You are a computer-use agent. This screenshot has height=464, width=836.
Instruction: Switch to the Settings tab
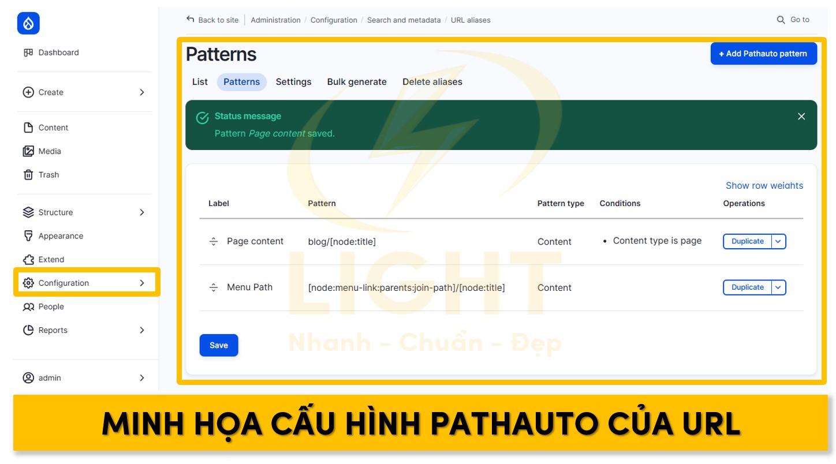click(293, 82)
